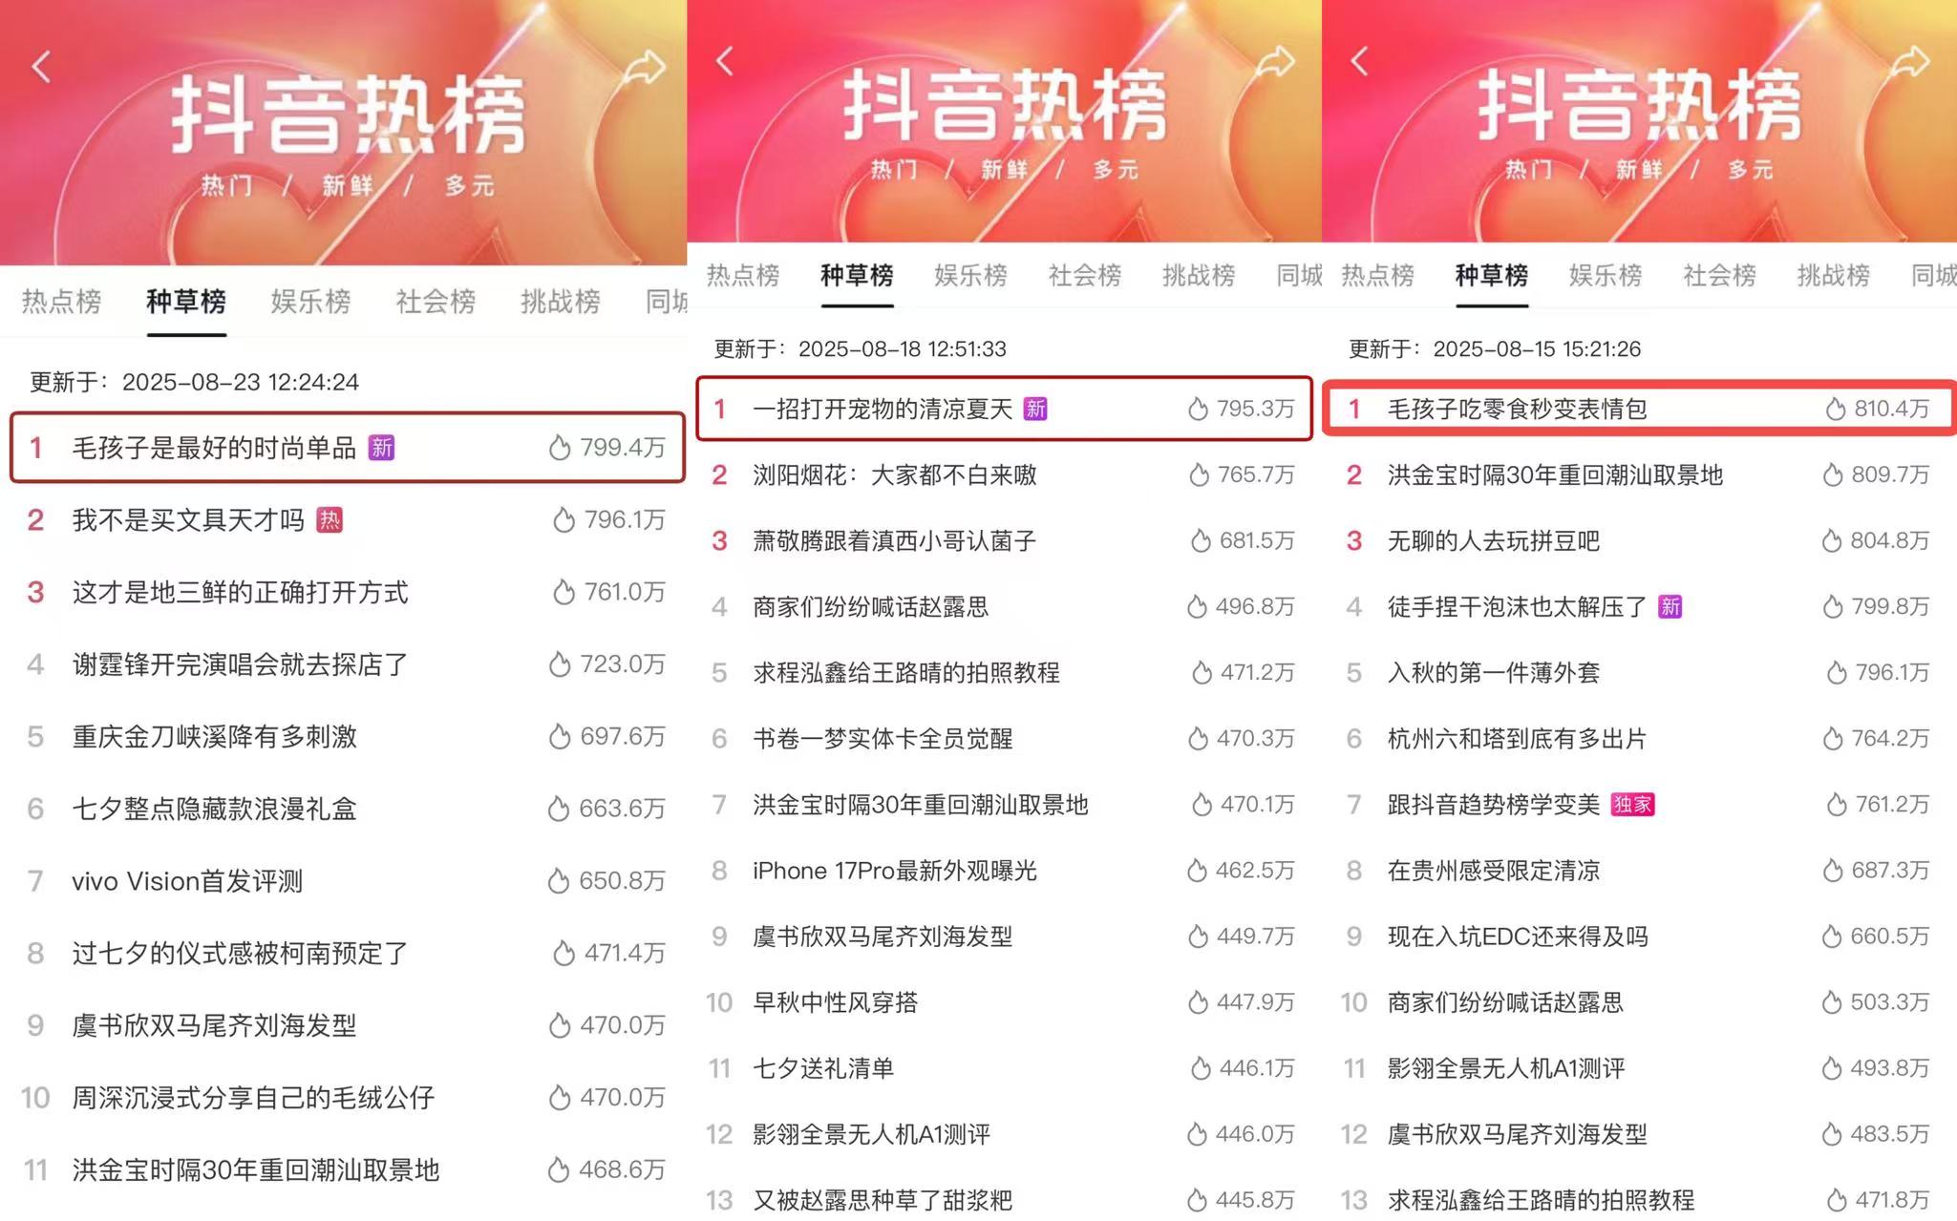Switch to 热点榜 tab in left panel
This screenshot has height=1221, width=1957.
pyautogui.click(x=61, y=302)
